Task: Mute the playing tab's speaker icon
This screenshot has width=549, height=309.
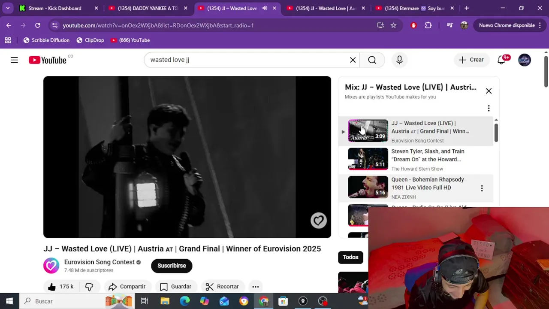Action: 265,8
